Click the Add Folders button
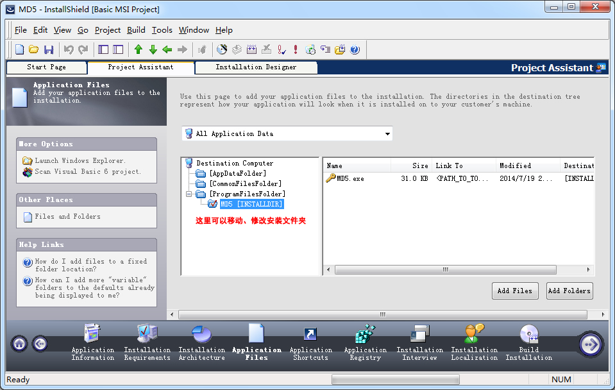Image resolution: width=615 pixels, height=390 pixels. coord(569,291)
